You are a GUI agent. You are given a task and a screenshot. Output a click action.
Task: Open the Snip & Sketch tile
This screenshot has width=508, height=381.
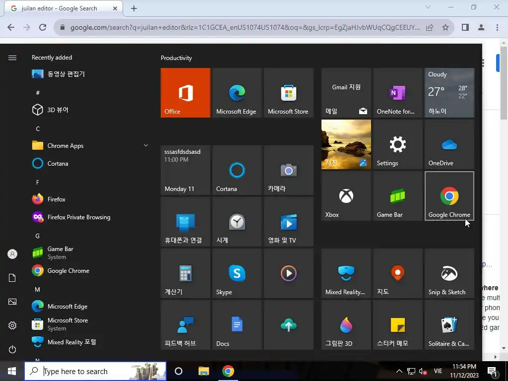click(449, 273)
